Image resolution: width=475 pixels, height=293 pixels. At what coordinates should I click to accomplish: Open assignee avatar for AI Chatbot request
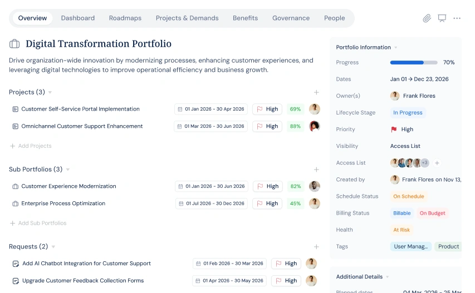pos(311,264)
